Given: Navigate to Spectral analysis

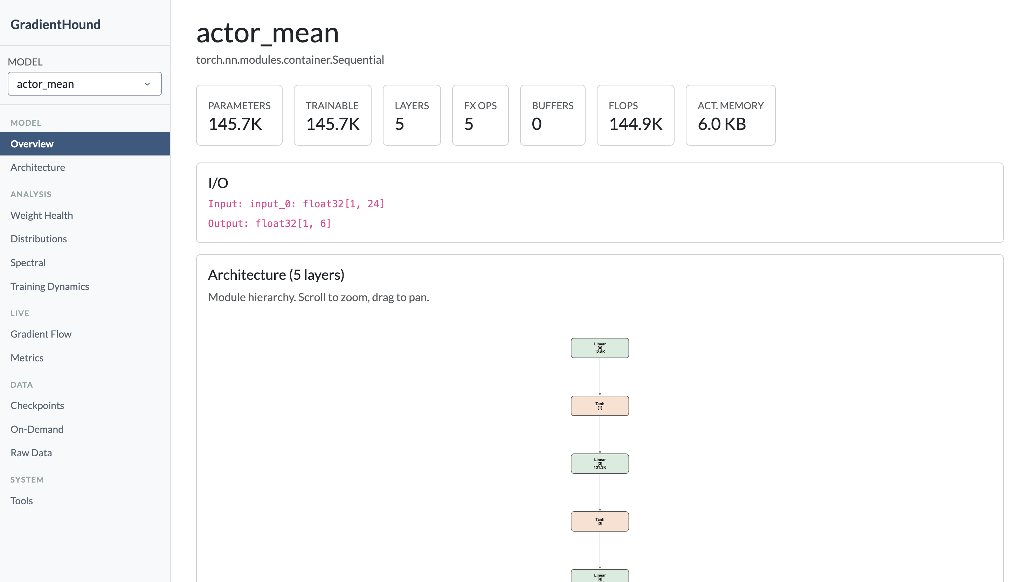Looking at the screenshot, I should click(28, 263).
